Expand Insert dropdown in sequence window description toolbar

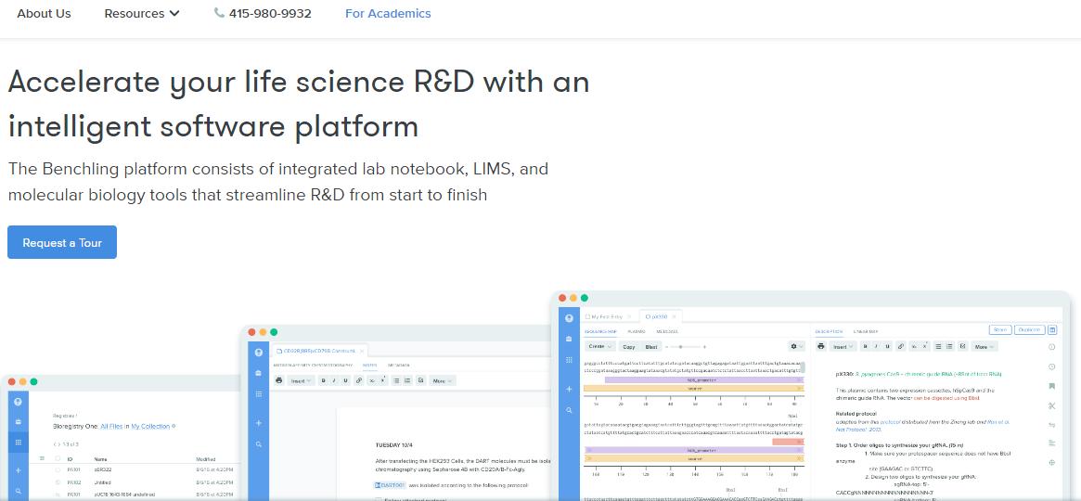[x=842, y=347]
